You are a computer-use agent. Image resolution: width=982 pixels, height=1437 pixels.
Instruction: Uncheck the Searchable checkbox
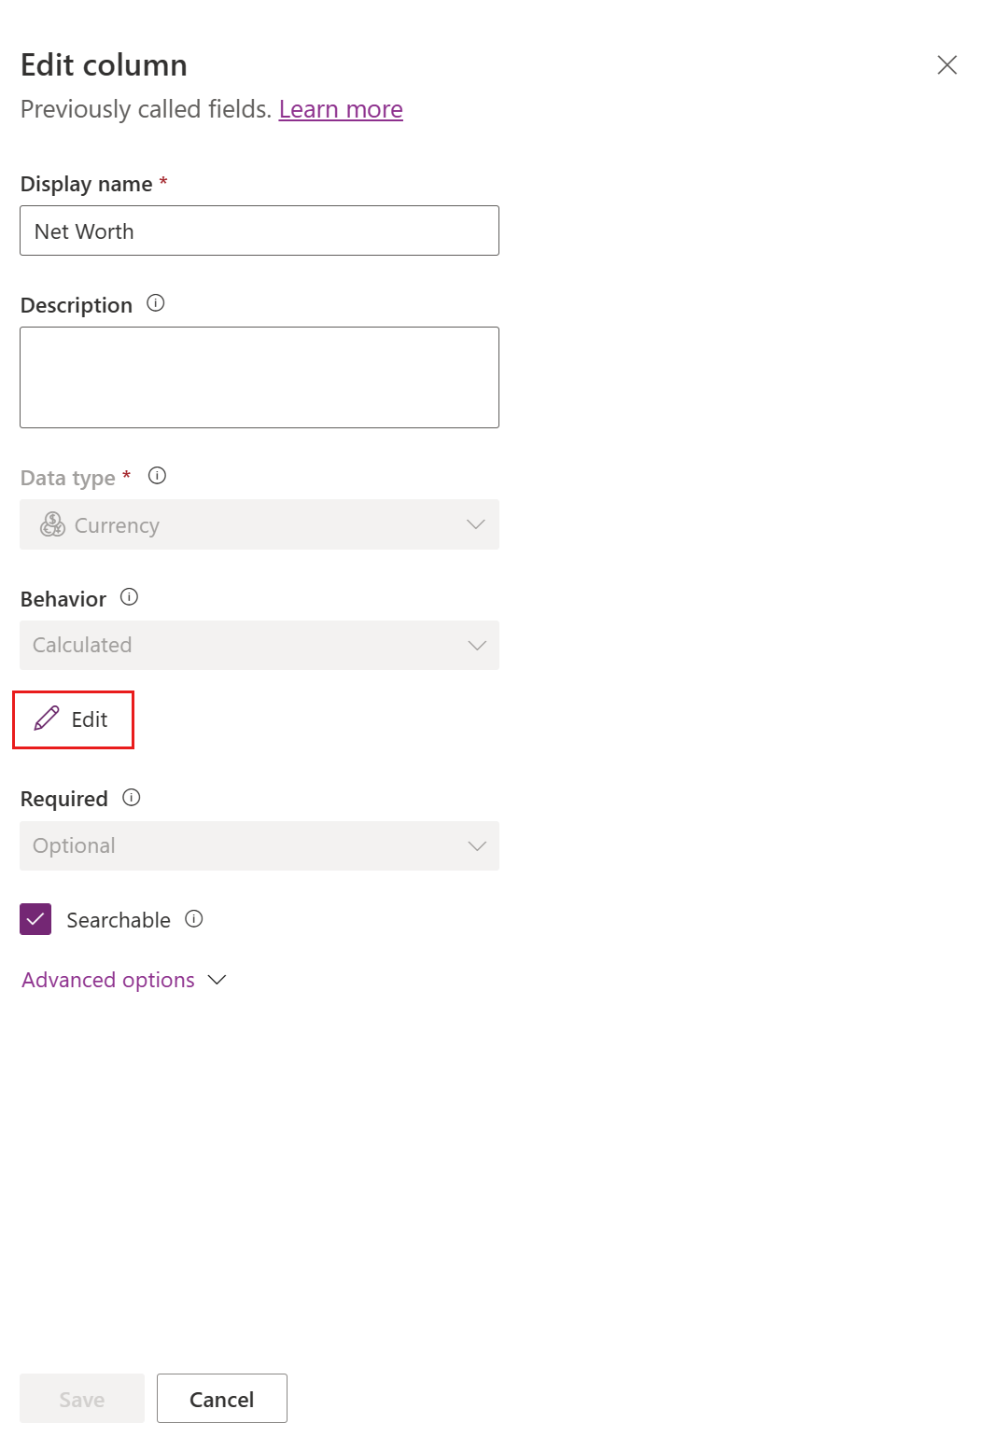coord(35,919)
